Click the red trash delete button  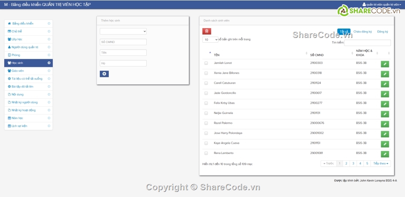pos(207,31)
